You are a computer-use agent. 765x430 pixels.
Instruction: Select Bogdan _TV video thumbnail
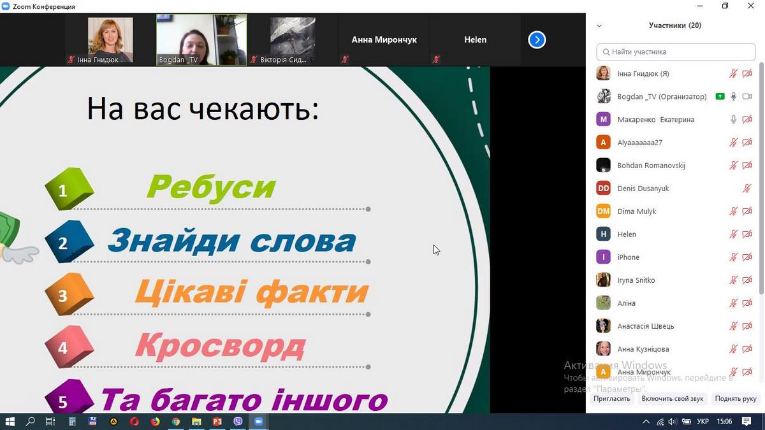click(201, 39)
